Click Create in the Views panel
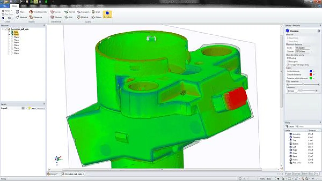 pyautogui.click(x=289, y=126)
